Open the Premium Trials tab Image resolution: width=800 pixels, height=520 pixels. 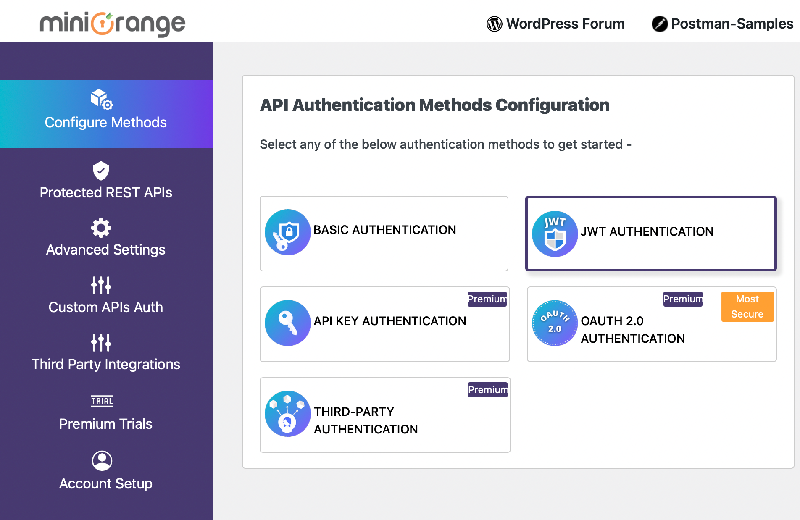pyautogui.click(x=106, y=412)
